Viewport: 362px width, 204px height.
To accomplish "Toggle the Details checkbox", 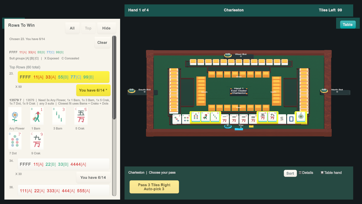I will (300, 173).
